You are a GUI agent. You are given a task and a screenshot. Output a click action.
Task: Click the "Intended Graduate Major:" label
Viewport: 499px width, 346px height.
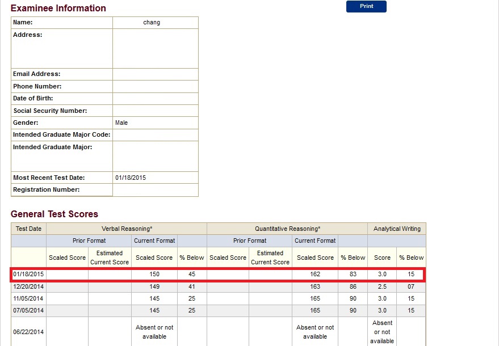[x=52, y=147]
